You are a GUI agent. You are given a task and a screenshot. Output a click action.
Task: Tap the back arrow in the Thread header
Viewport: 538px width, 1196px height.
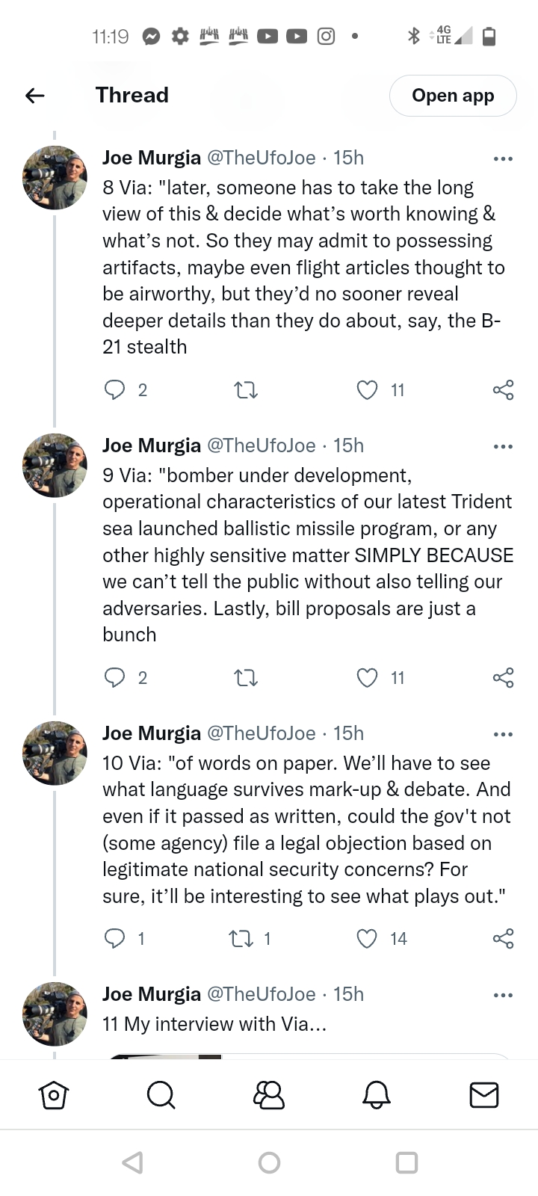[x=35, y=96]
